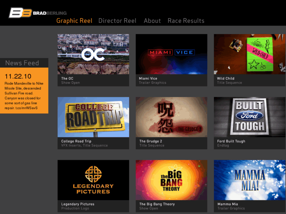
Task: Select The Grudge 2 title sequence thumbnail
Action: click(171, 117)
